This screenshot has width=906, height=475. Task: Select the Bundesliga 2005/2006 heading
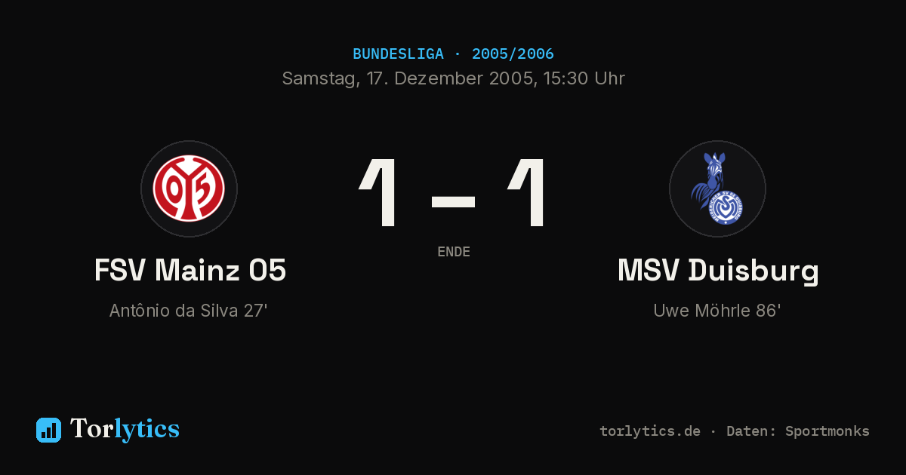tap(453, 54)
